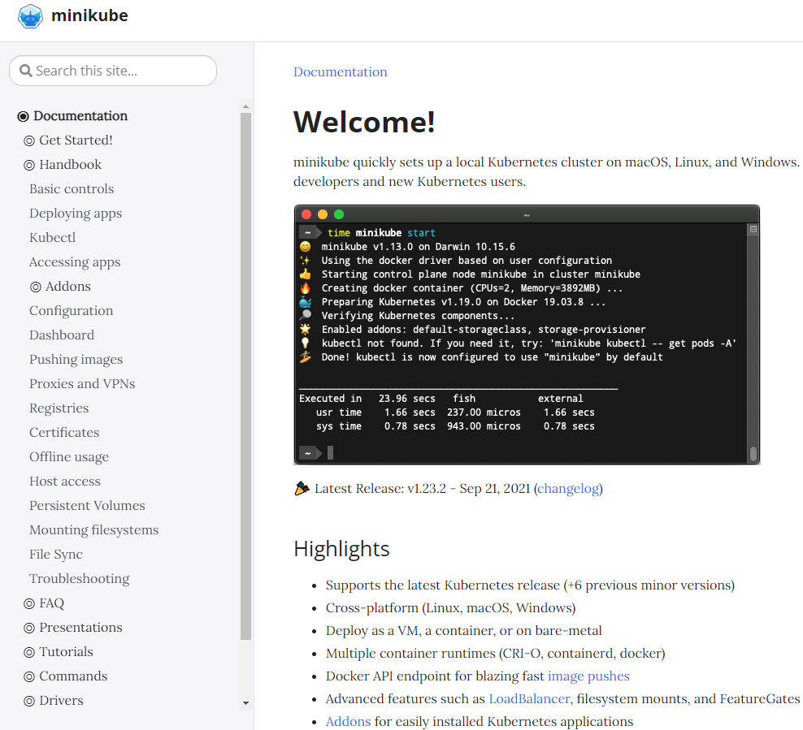Expand the Commands section
The width and height of the screenshot is (803, 730).
73,676
